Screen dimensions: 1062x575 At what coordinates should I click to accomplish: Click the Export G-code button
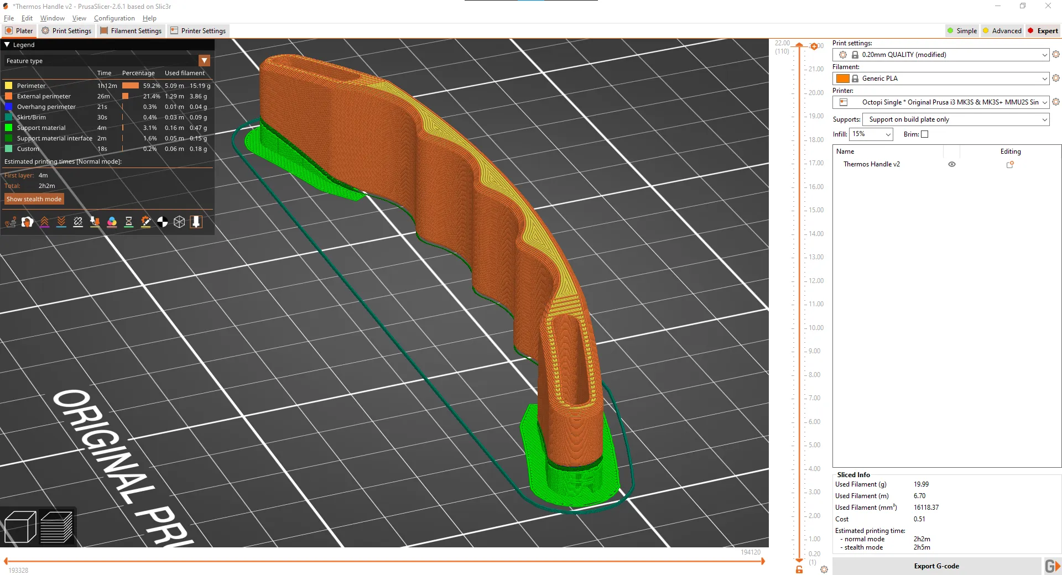click(x=936, y=566)
